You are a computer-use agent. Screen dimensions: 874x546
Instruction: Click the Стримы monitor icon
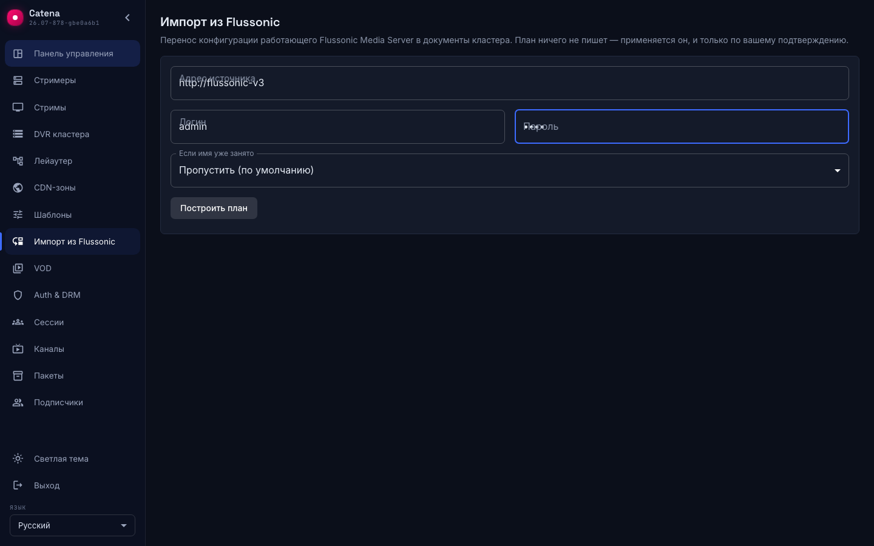18,107
